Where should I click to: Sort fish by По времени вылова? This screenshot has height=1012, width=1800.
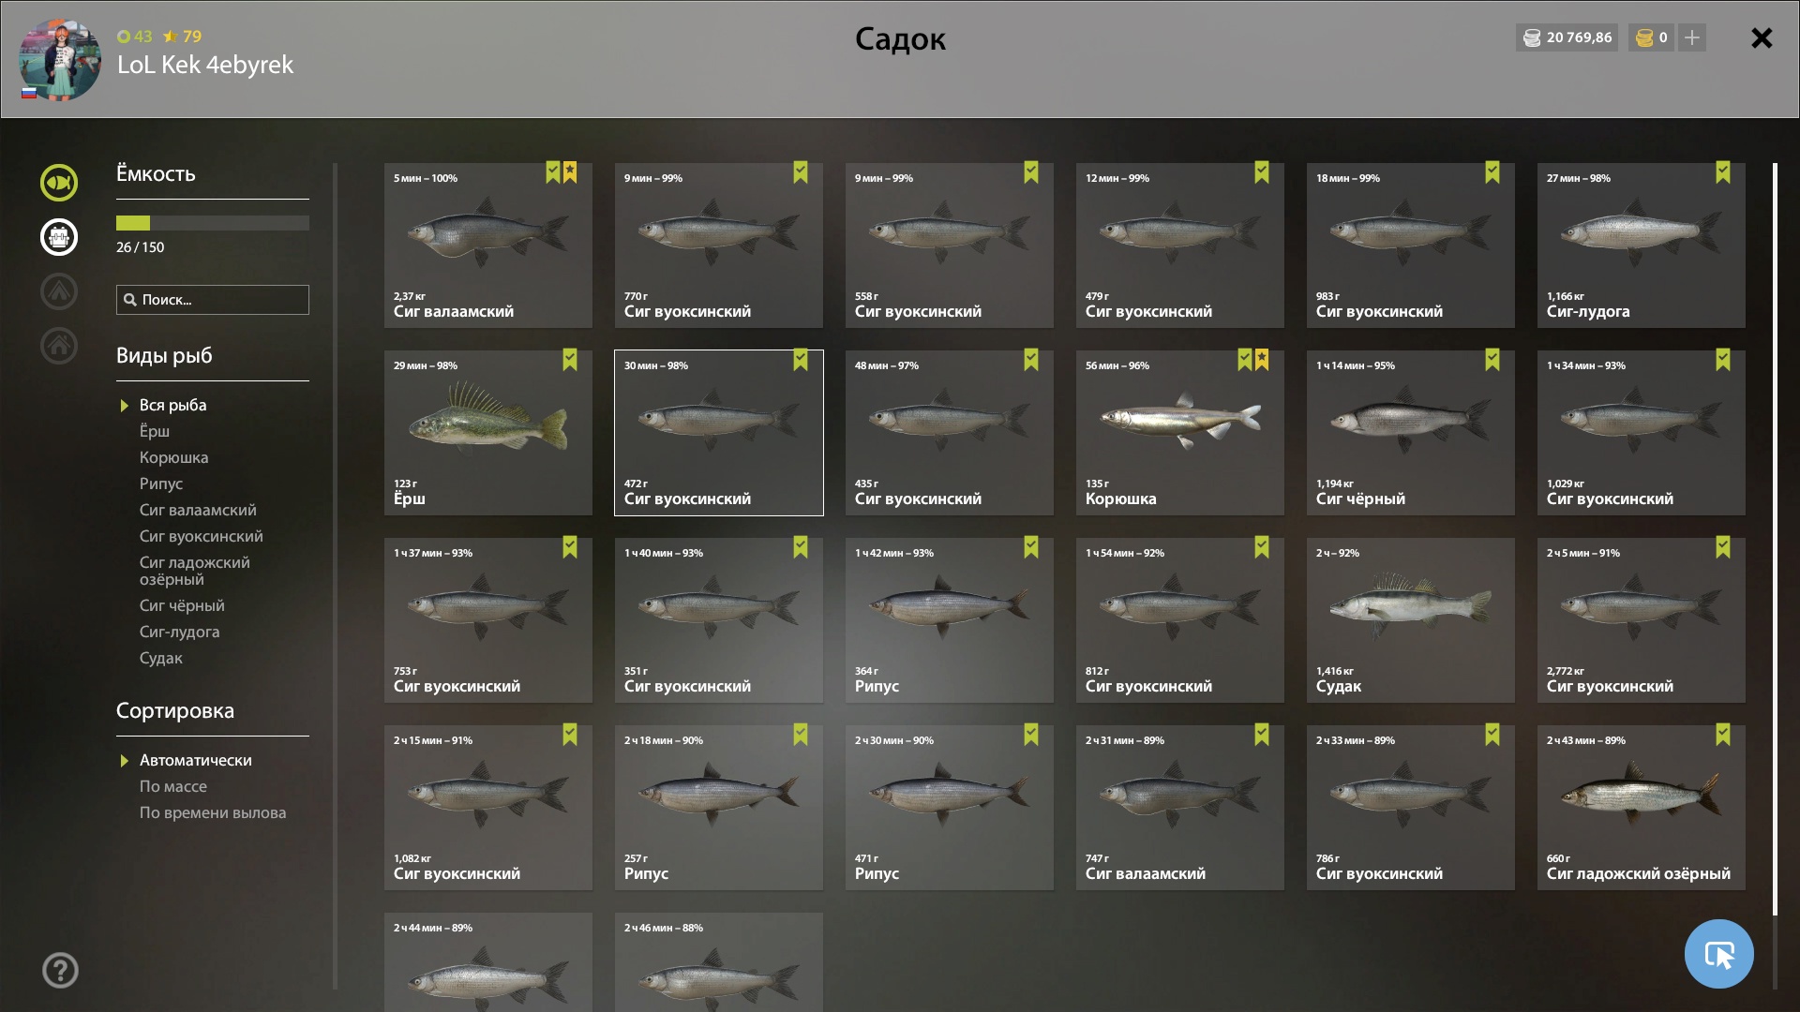coord(213,812)
